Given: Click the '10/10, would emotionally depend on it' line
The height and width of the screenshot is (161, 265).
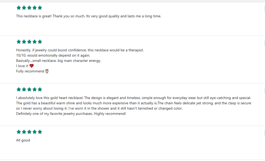Looking at the screenshot, I should coord(53,55).
